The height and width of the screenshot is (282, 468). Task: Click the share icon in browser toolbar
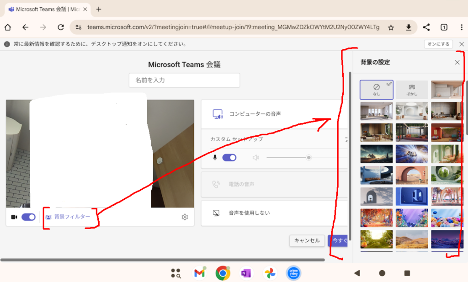(x=426, y=27)
